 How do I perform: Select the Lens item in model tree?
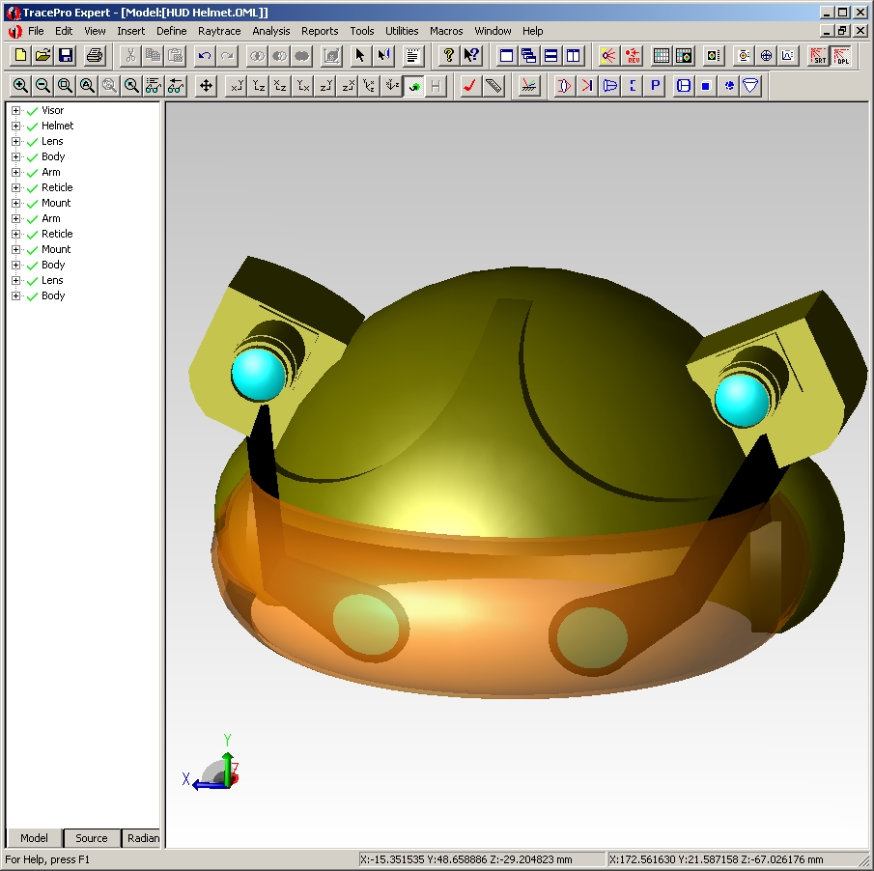click(52, 141)
